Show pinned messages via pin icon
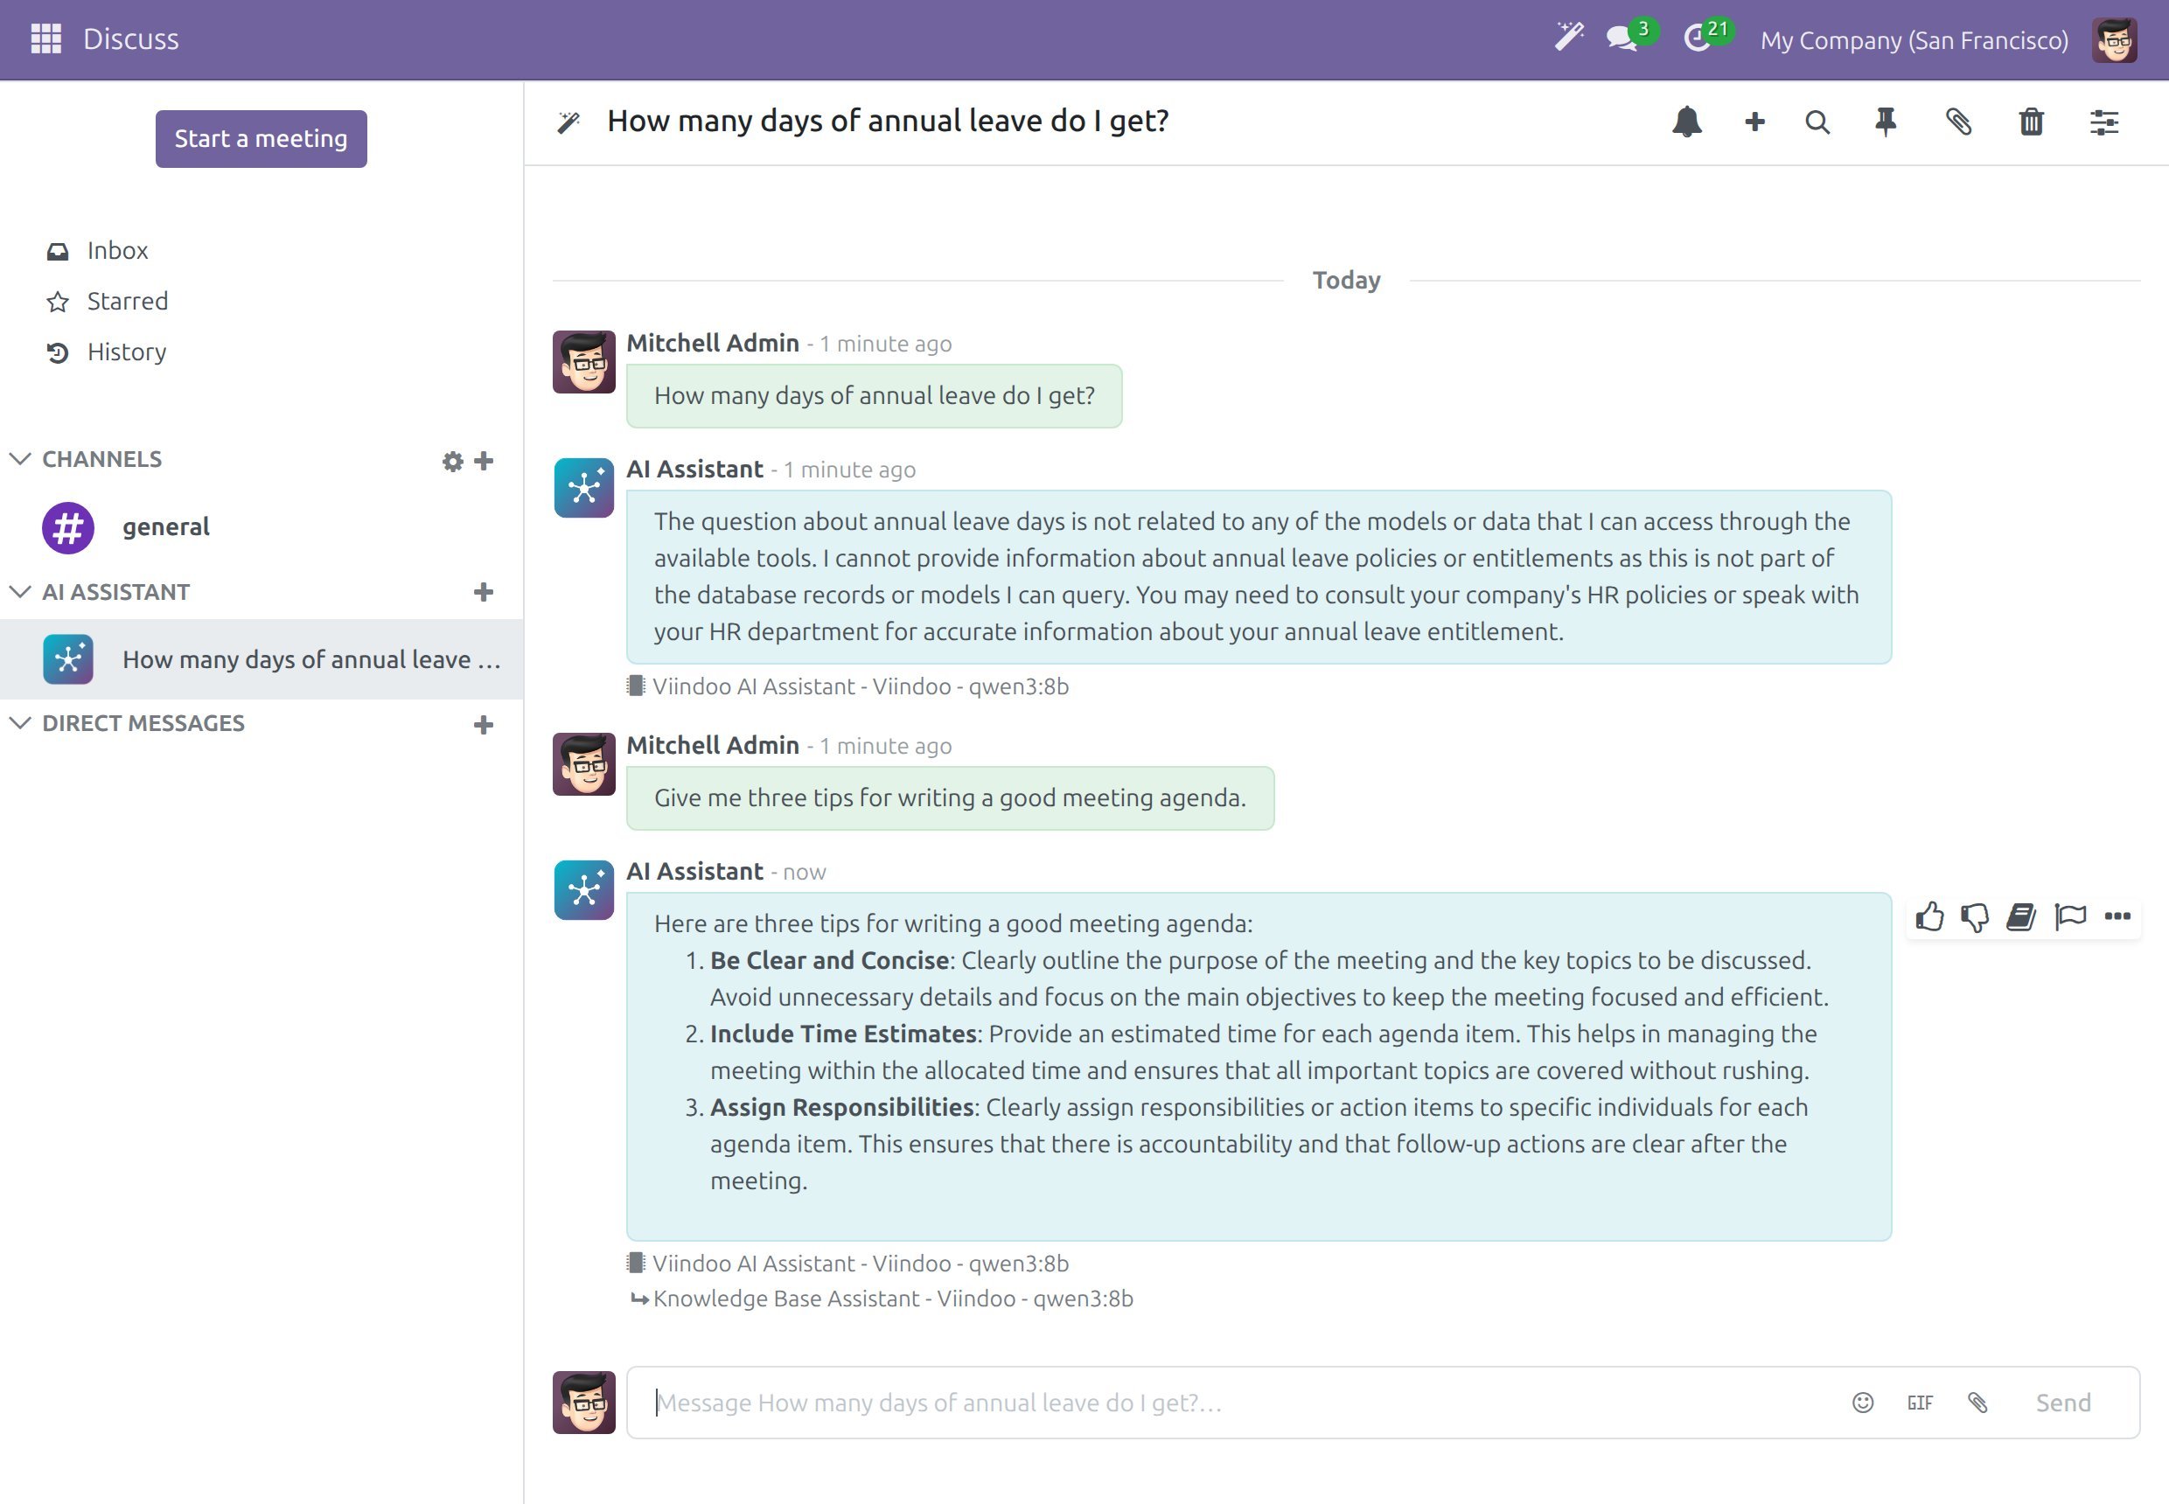2169x1504 pixels. tap(1886, 122)
